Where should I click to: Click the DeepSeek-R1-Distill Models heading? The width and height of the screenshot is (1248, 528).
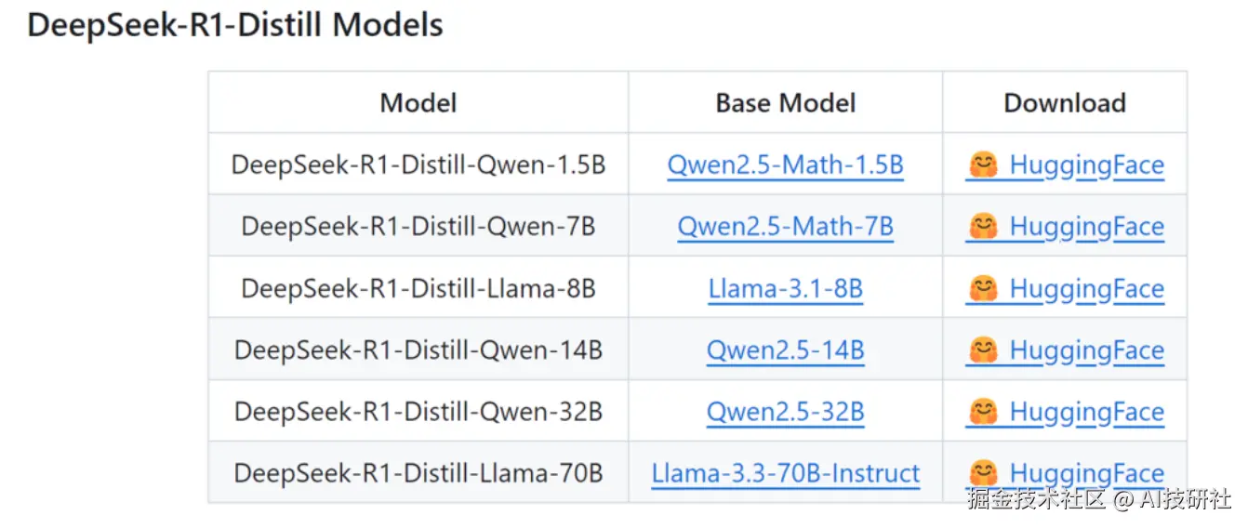click(235, 25)
